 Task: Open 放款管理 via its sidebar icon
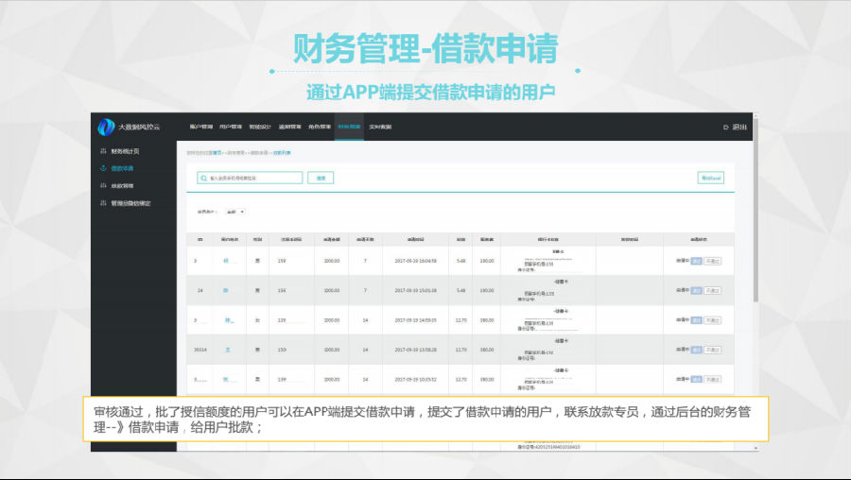(x=102, y=185)
